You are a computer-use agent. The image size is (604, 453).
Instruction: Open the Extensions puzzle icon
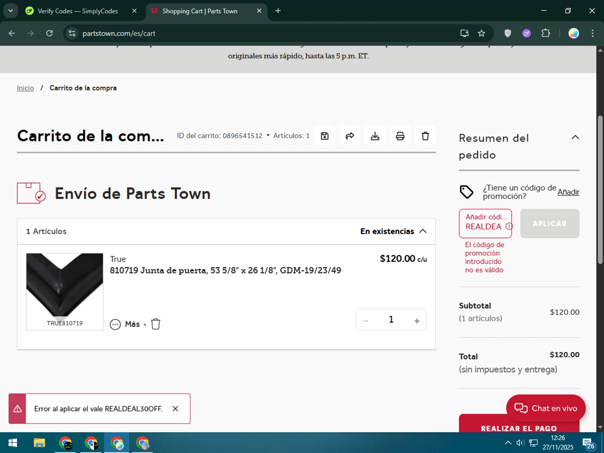546,33
